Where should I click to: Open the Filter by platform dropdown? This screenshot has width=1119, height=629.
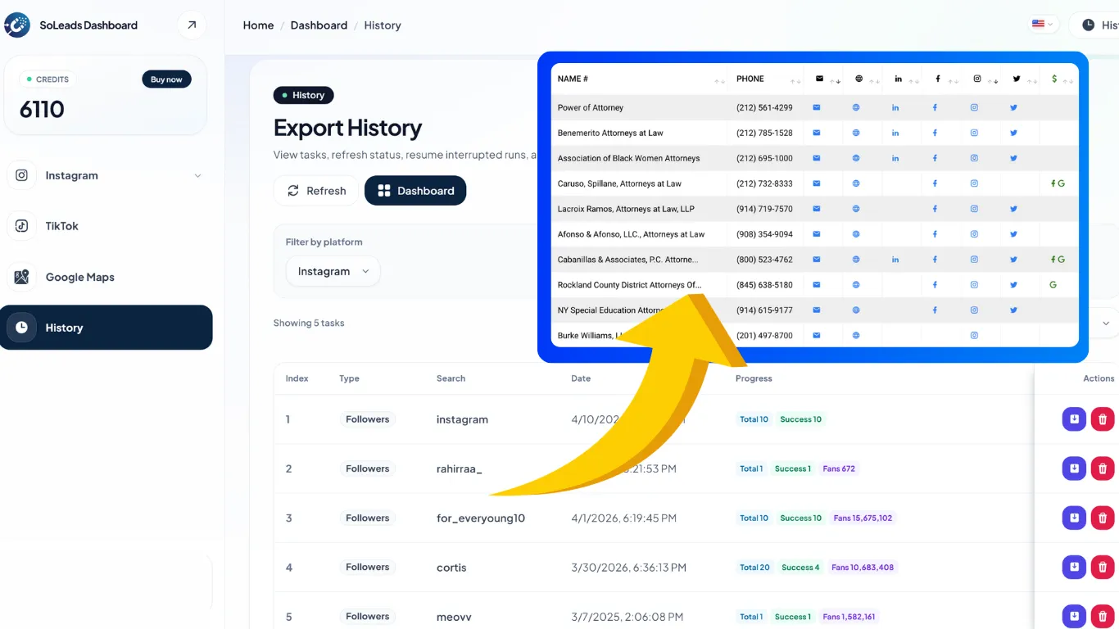(x=333, y=271)
